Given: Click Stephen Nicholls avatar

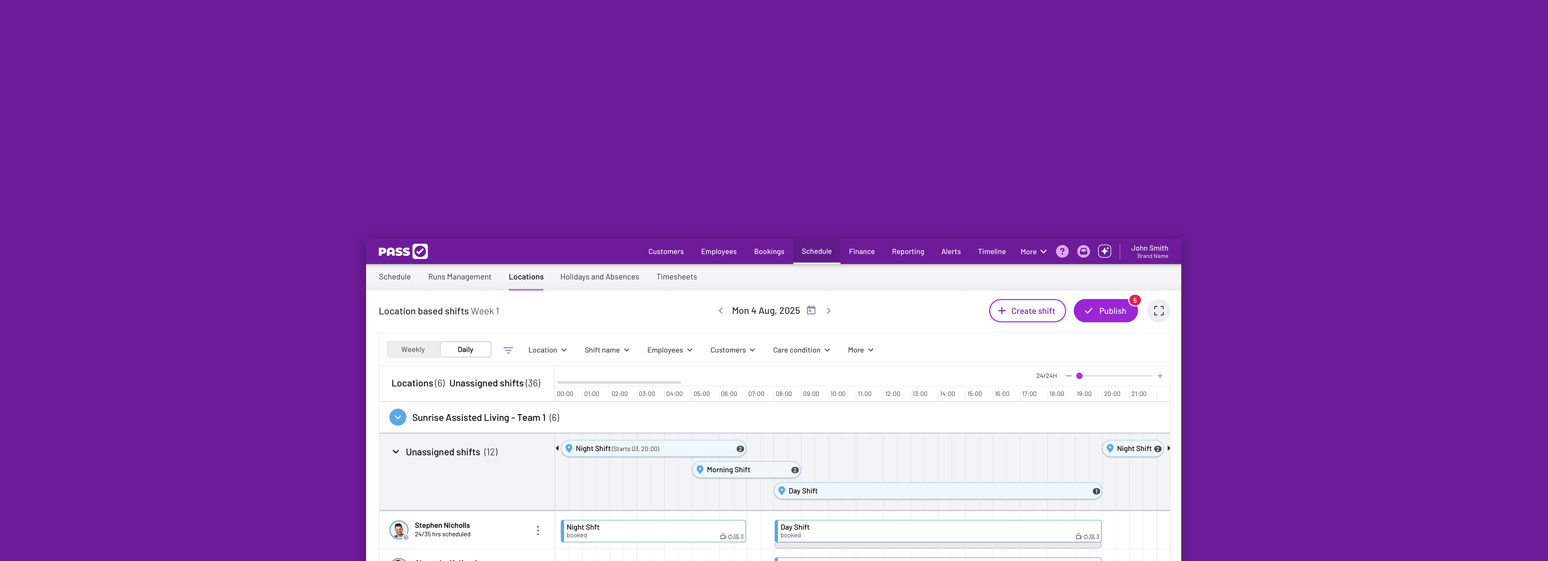Looking at the screenshot, I should coord(398,530).
